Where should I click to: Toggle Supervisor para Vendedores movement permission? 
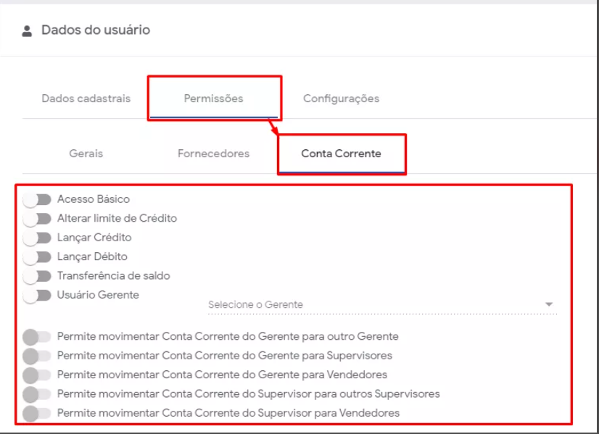tap(37, 414)
